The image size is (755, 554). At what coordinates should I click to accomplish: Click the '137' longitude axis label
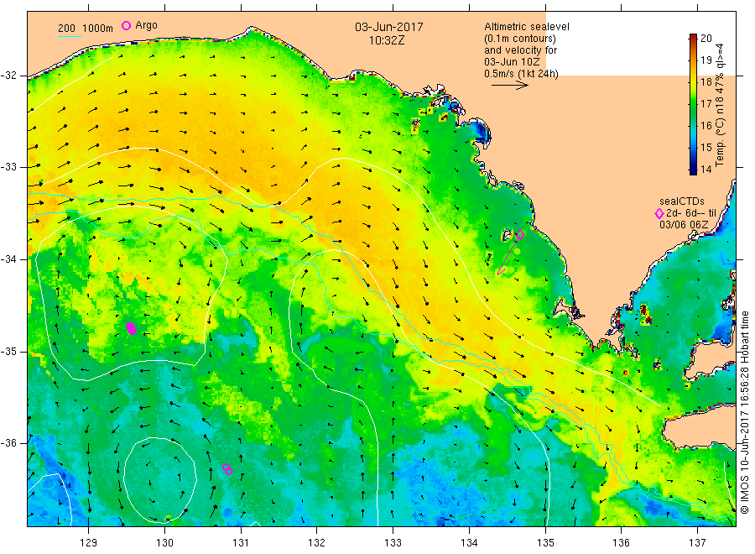coord(697,543)
